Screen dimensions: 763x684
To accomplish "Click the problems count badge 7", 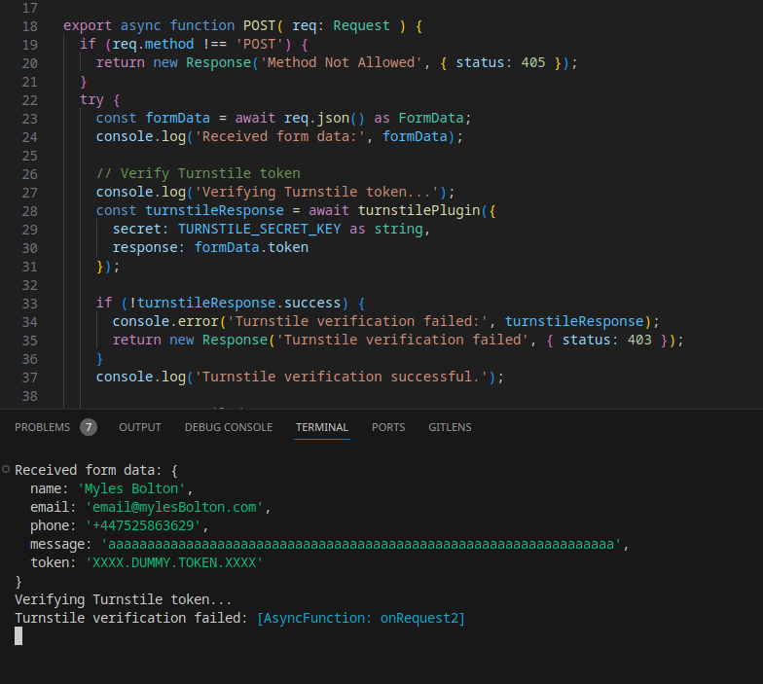I will point(89,427).
